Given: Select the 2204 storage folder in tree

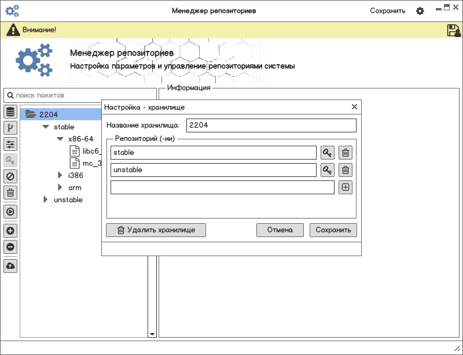Looking at the screenshot, I should click(x=49, y=114).
